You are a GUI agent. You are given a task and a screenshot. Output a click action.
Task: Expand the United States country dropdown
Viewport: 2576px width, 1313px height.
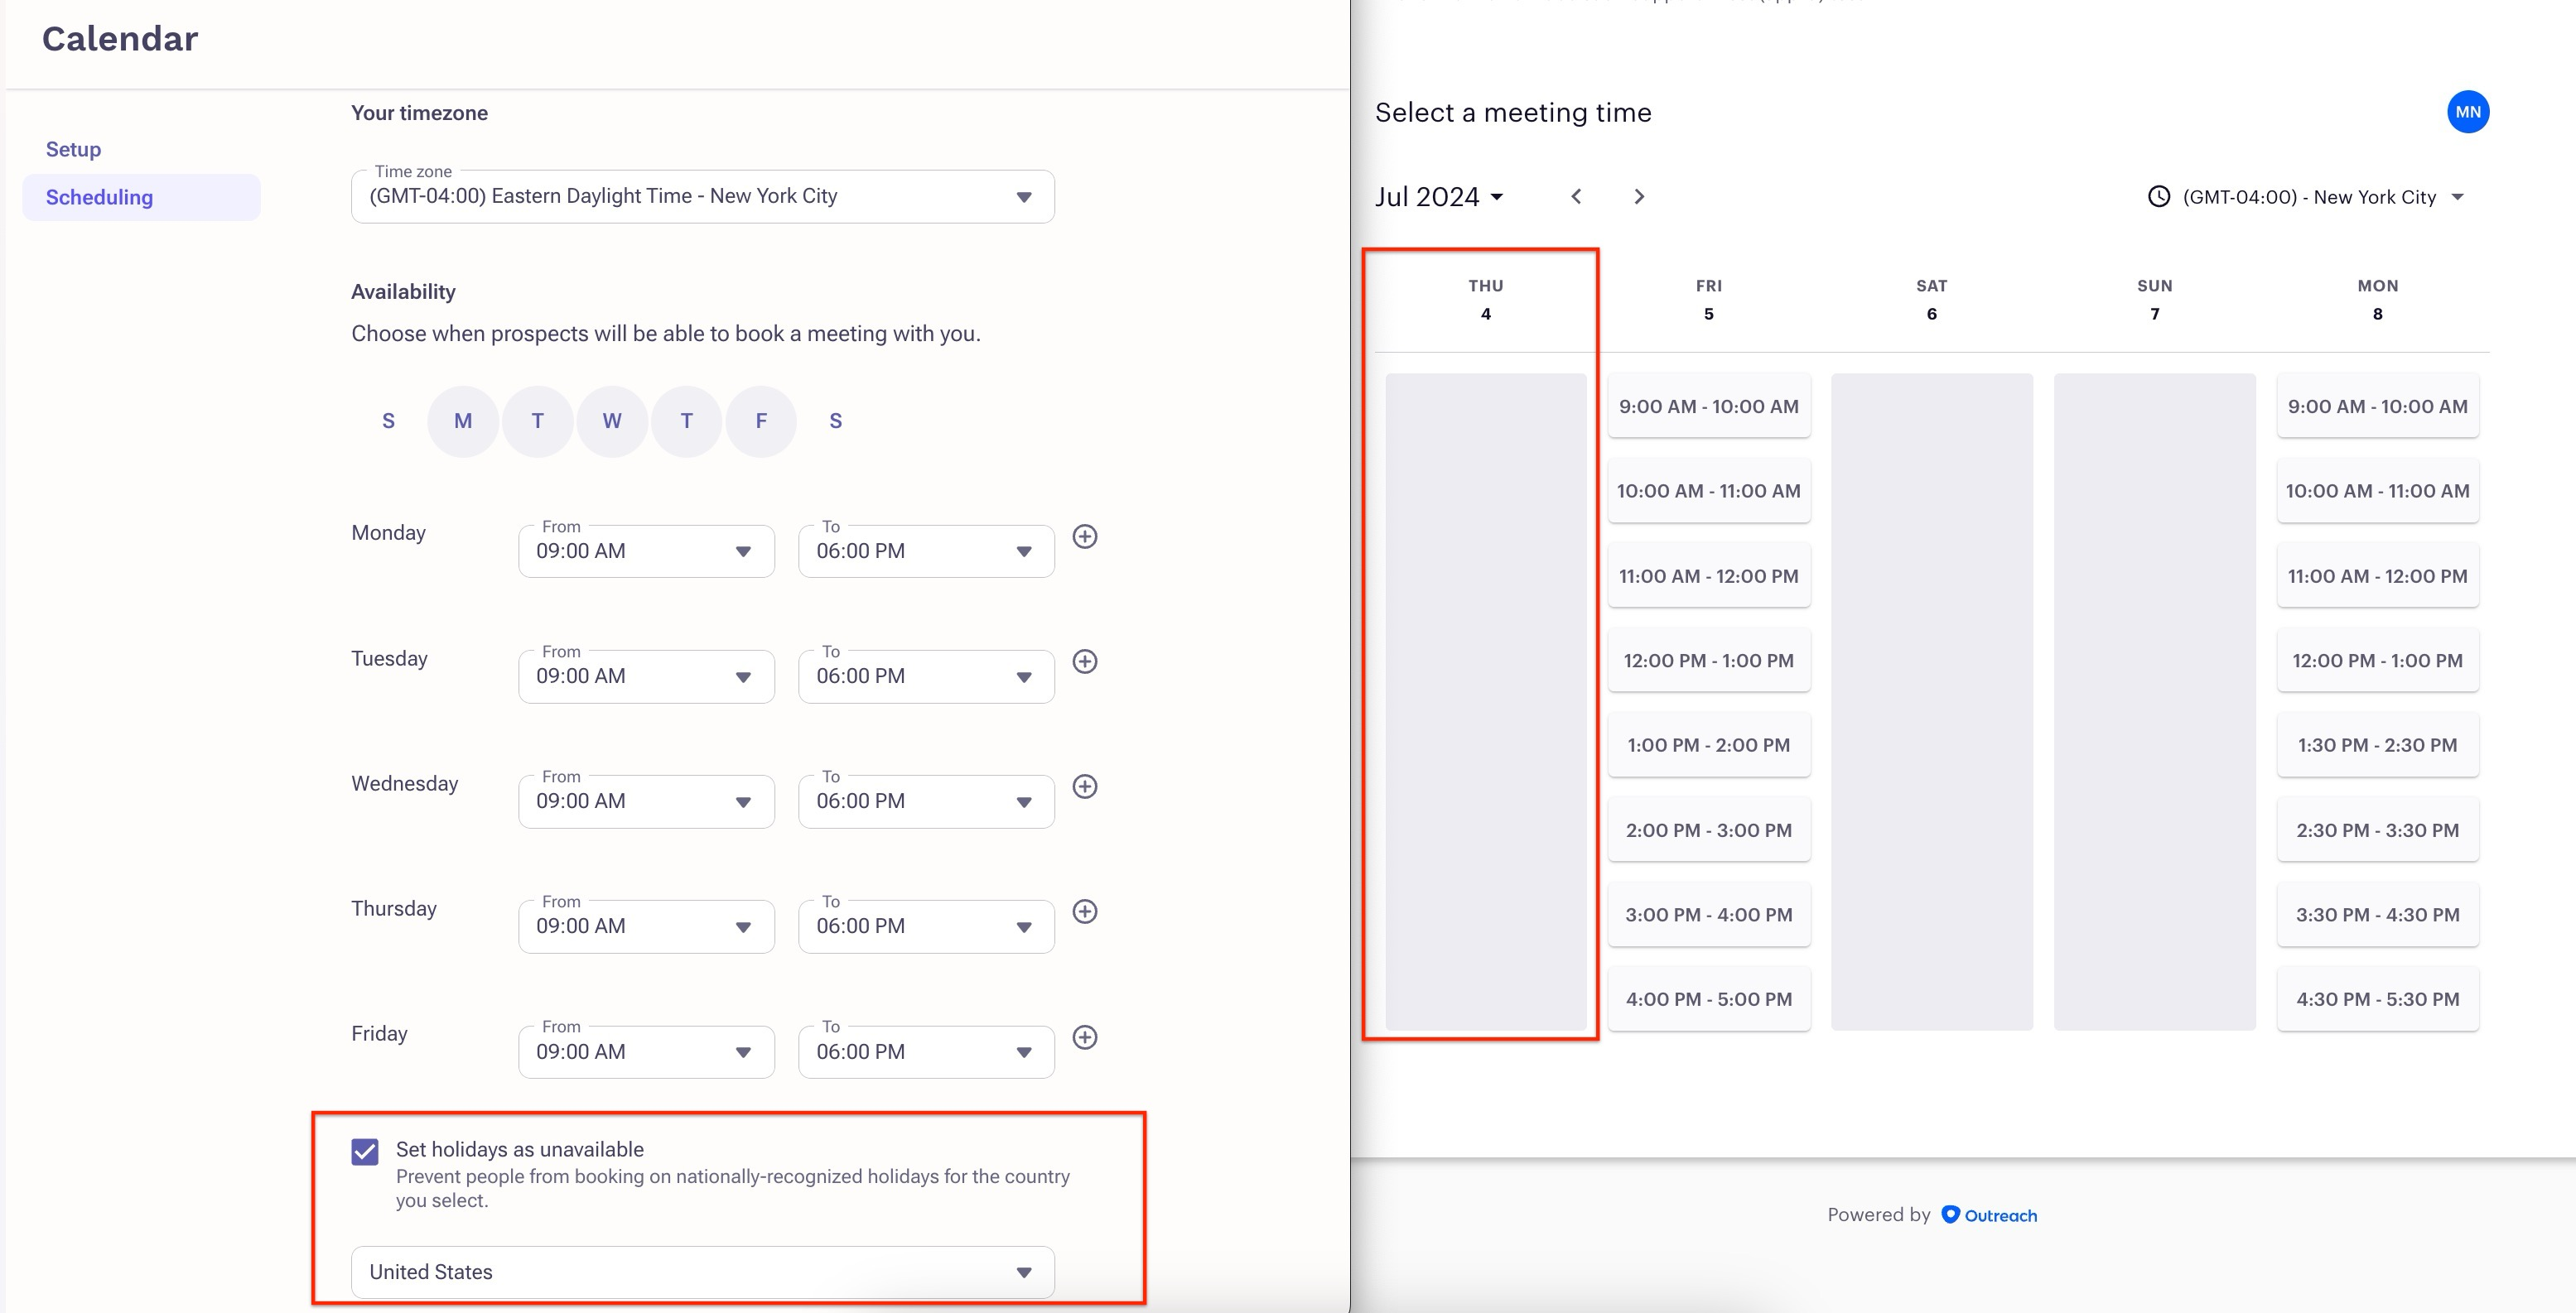coord(702,1272)
